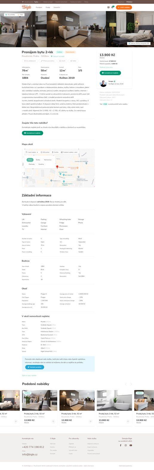The width and height of the screenshot is (154, 470).
Task: Favorite the second similar offer card
Action: [53, 421]
